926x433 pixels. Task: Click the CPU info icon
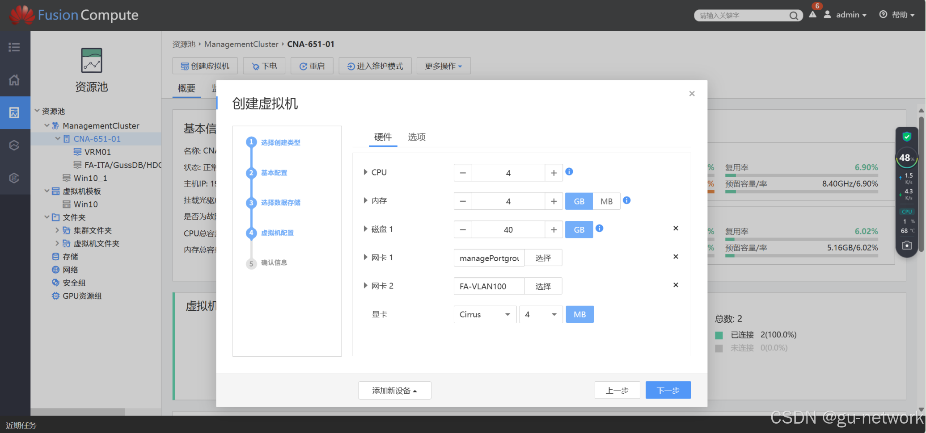coord(569,171)
